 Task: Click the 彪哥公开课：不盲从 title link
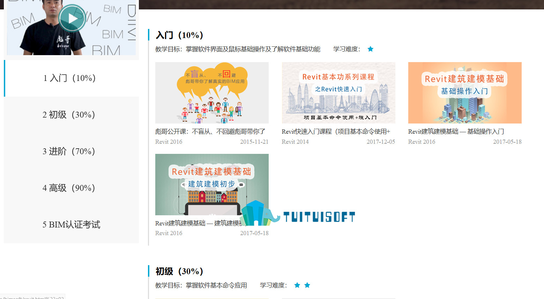(x=210, y=132)
